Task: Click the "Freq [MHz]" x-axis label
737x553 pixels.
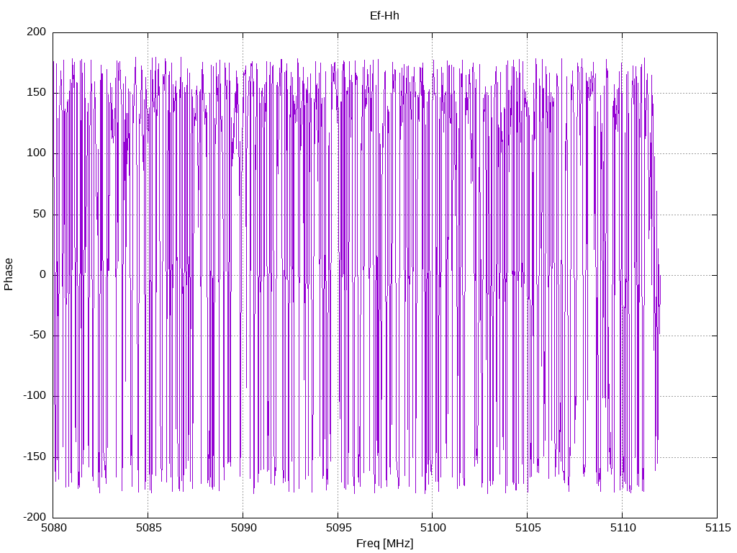Action: 384,543
